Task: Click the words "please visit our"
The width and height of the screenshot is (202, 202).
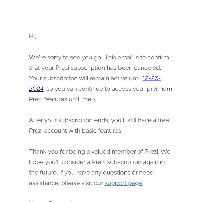Action: tap(82, 183)
